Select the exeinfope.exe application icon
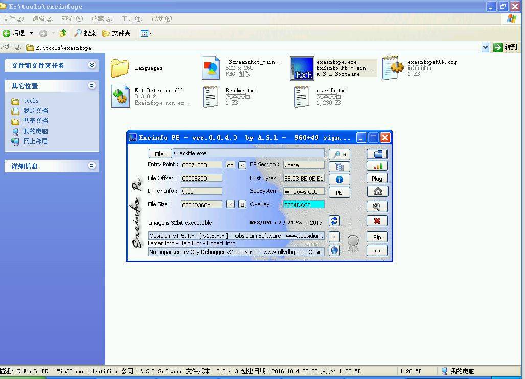Viewport: 525px width, 379px height. pos(302,68)
